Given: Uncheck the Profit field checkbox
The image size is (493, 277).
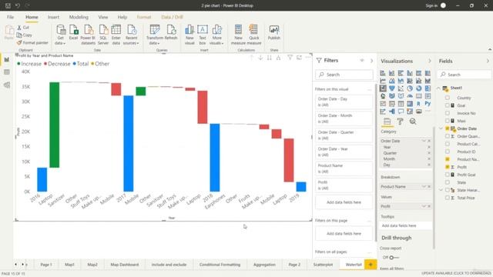Looking at the screenshot, I should [448, 167].
